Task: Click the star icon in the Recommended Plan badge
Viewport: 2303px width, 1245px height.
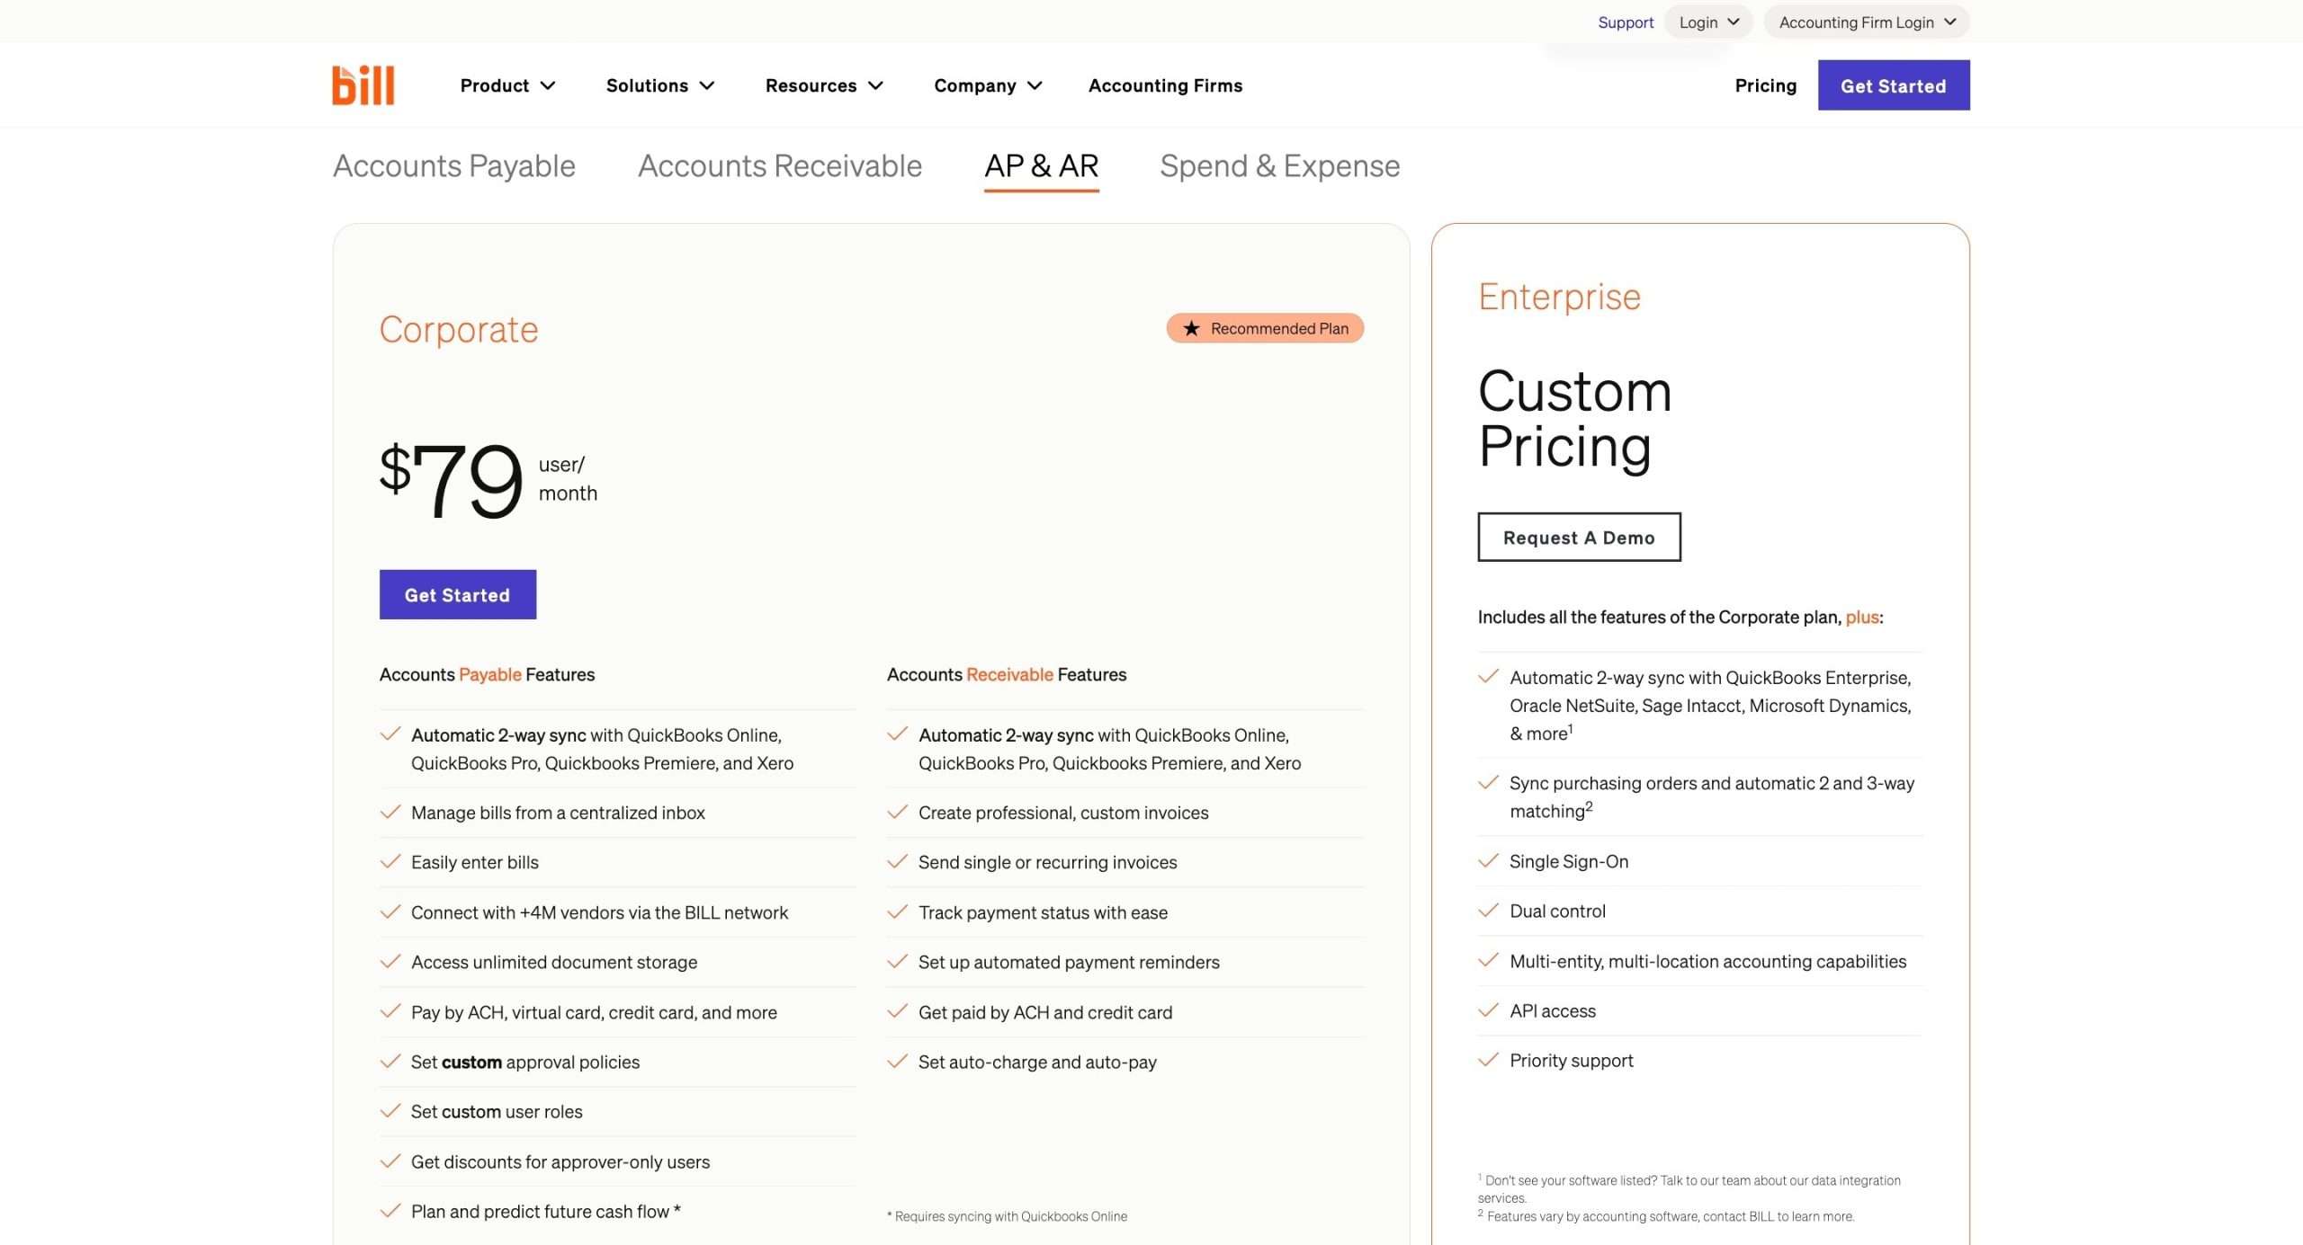Action: [1191, 328]
